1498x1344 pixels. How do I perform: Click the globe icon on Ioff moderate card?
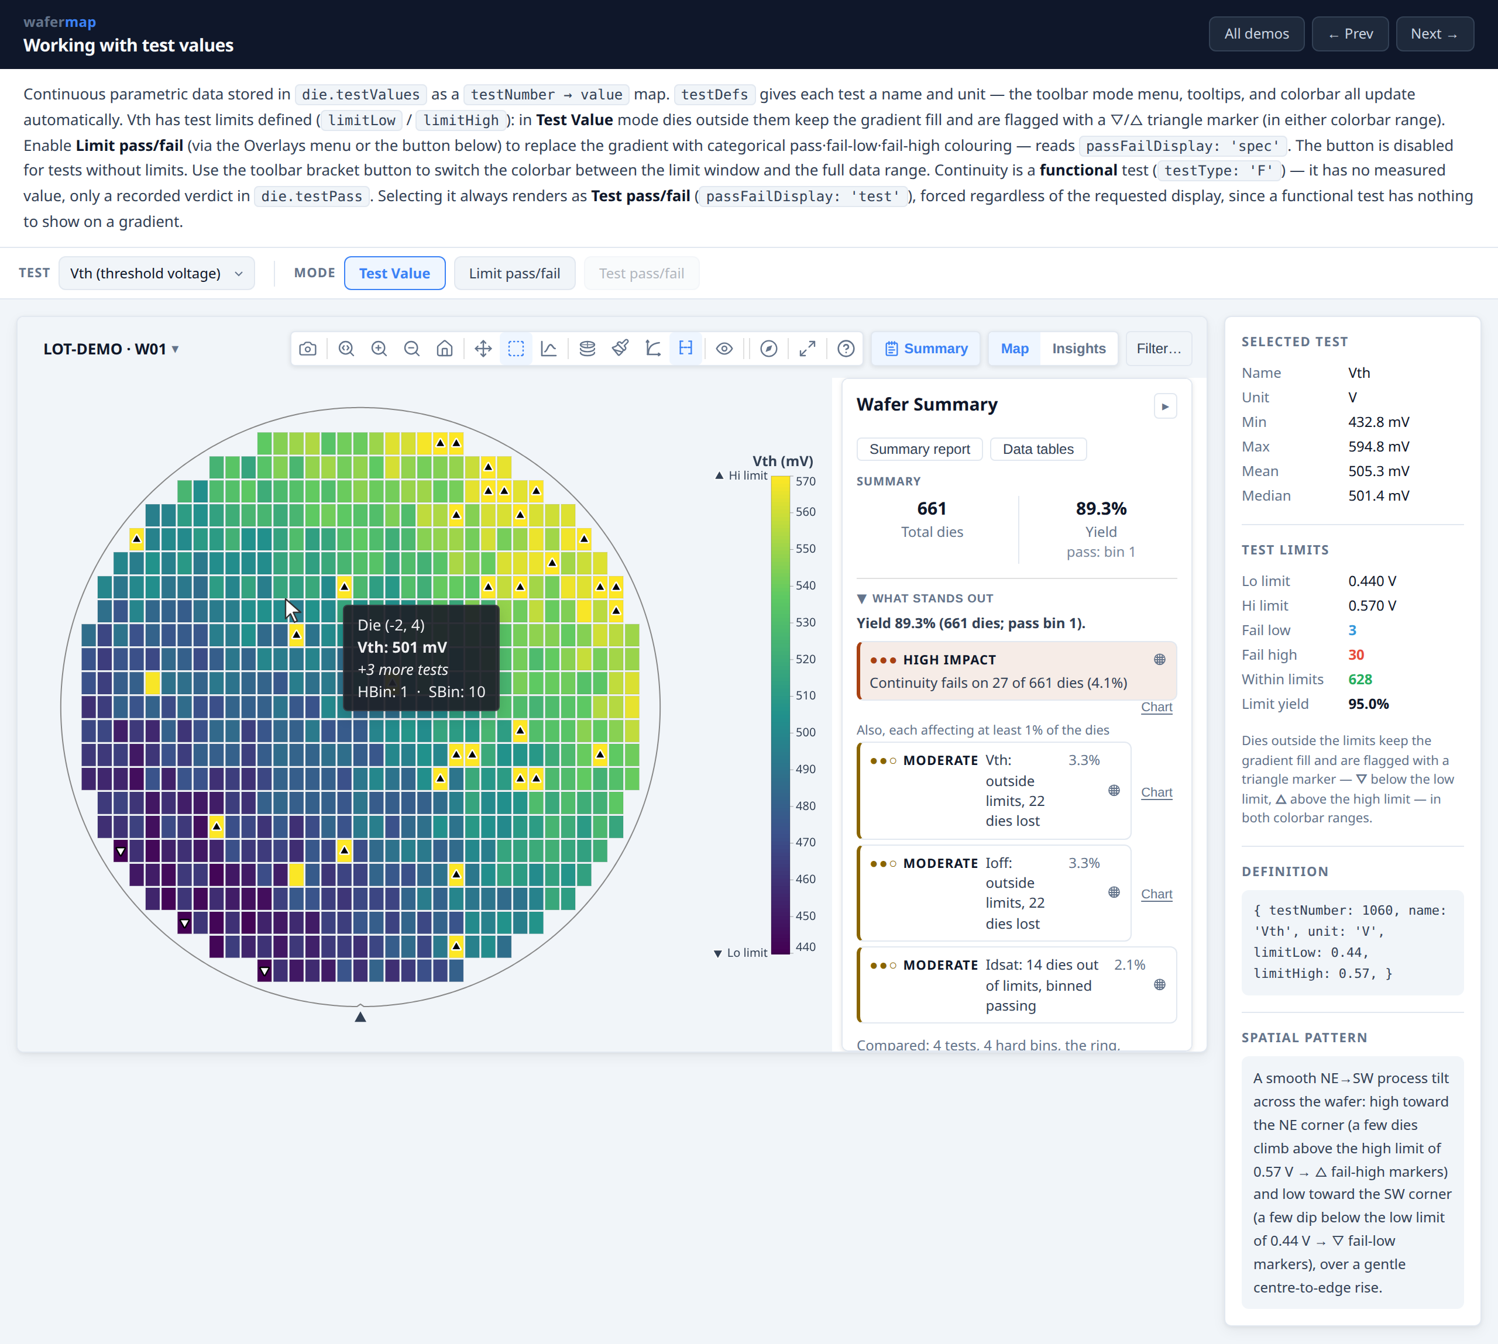1114,892
